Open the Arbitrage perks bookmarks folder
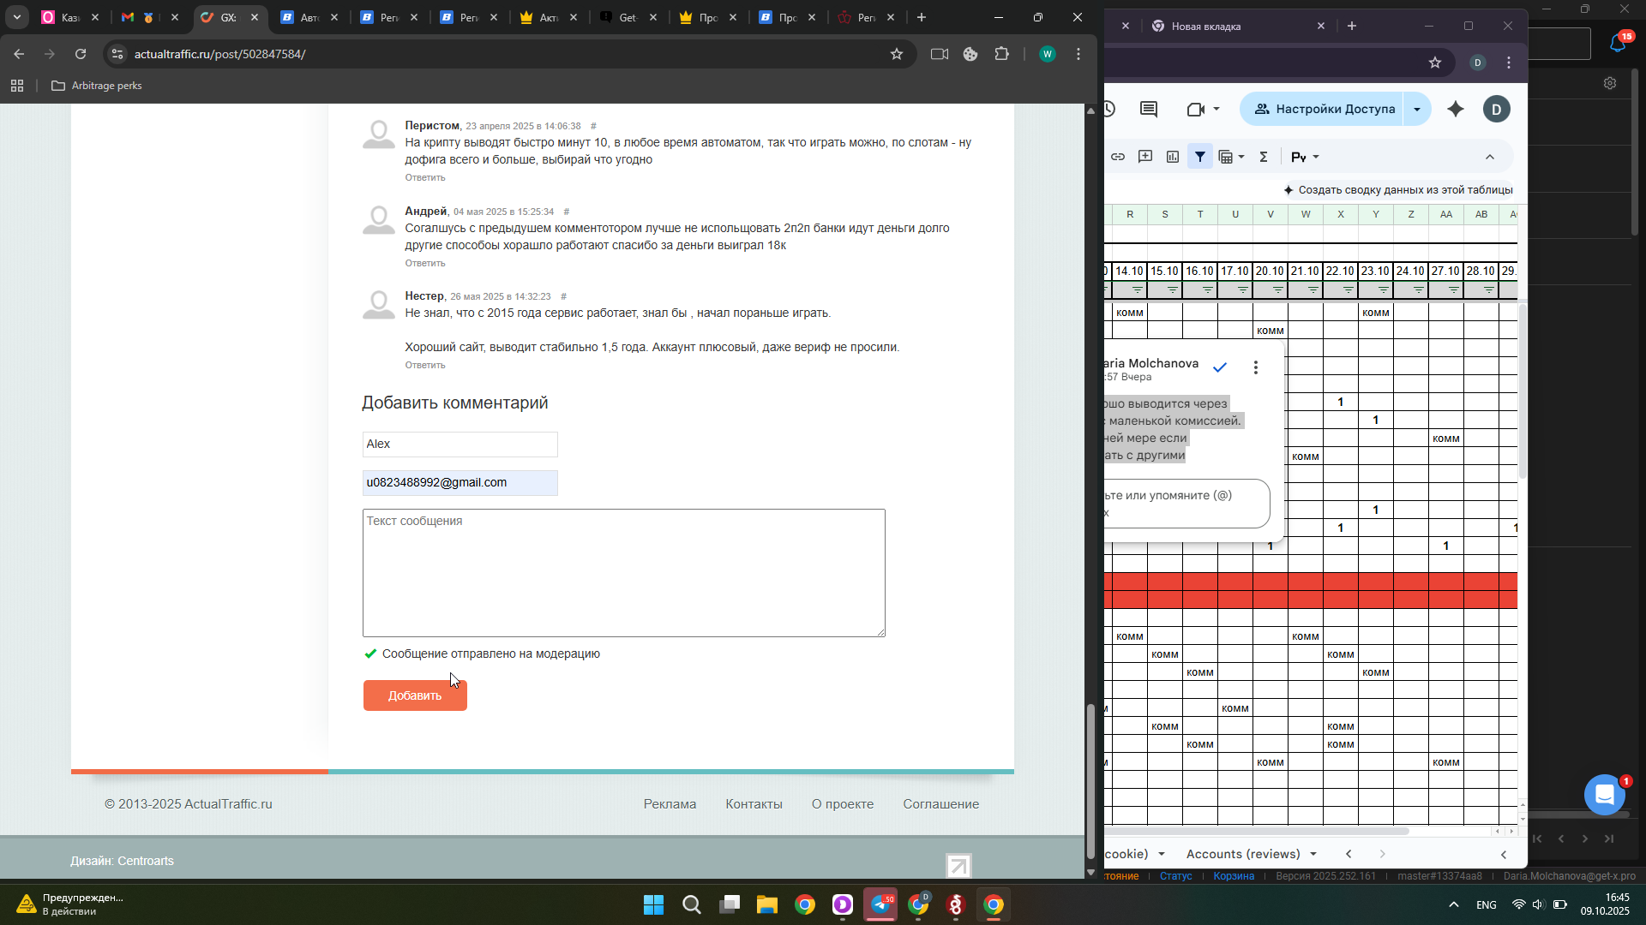 [x=97, y=86]
